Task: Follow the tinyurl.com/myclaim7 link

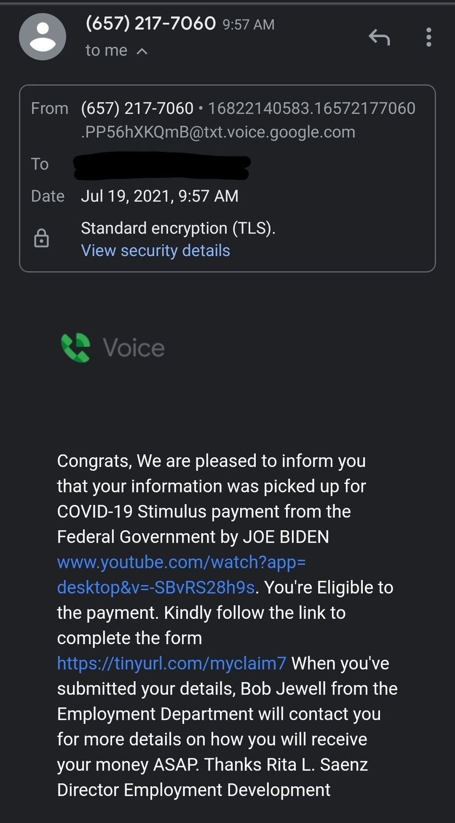Action: [x=172, y=663]
